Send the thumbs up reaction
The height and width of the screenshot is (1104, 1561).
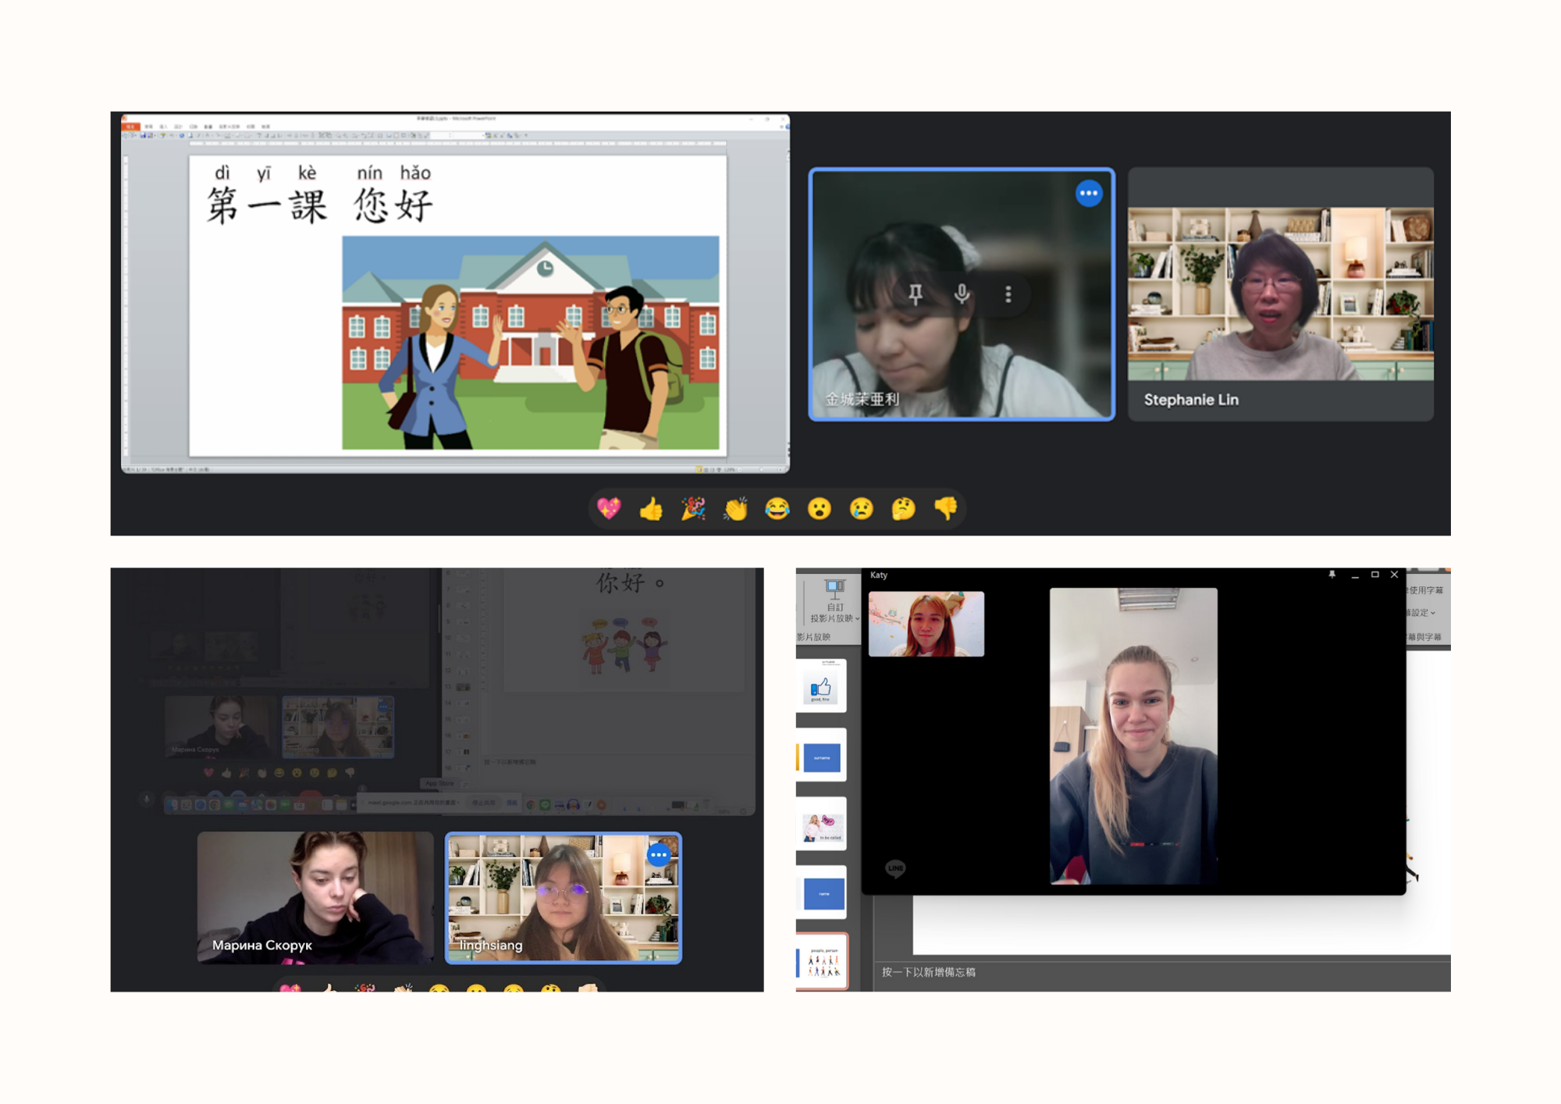[651, 509]
